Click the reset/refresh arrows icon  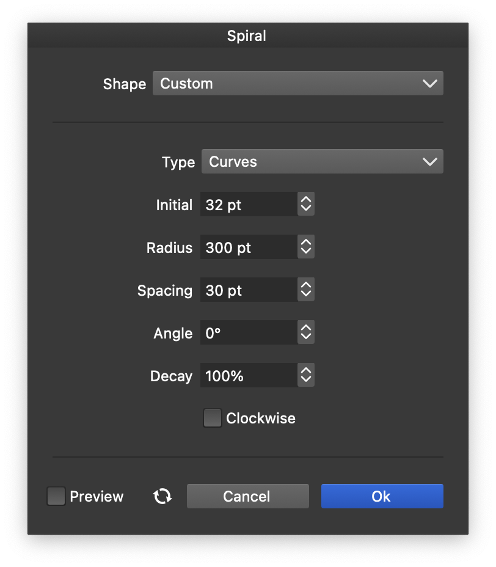click(x=162, y=496)
